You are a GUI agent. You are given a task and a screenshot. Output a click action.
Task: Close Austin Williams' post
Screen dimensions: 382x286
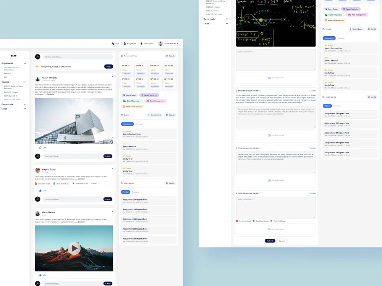coord(113,77)
